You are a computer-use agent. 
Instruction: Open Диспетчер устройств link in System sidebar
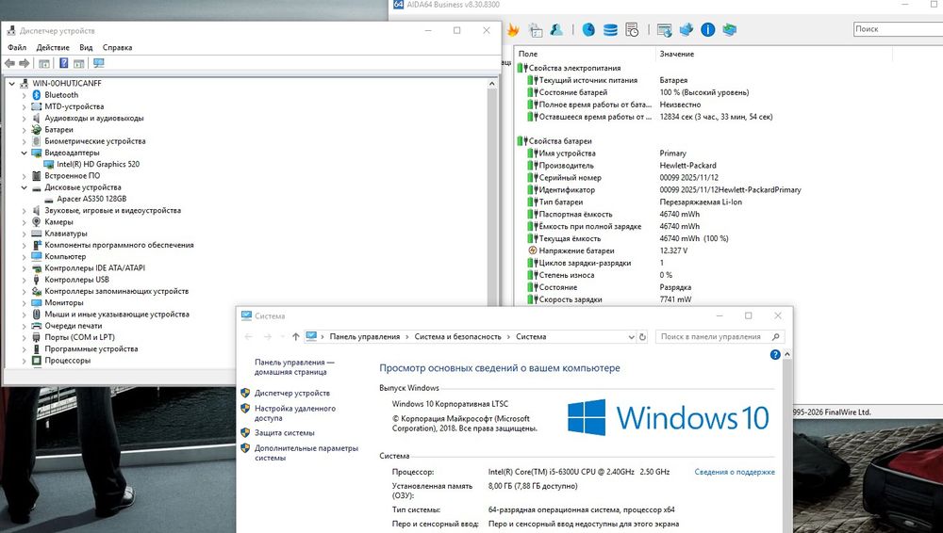pos(292,393)
